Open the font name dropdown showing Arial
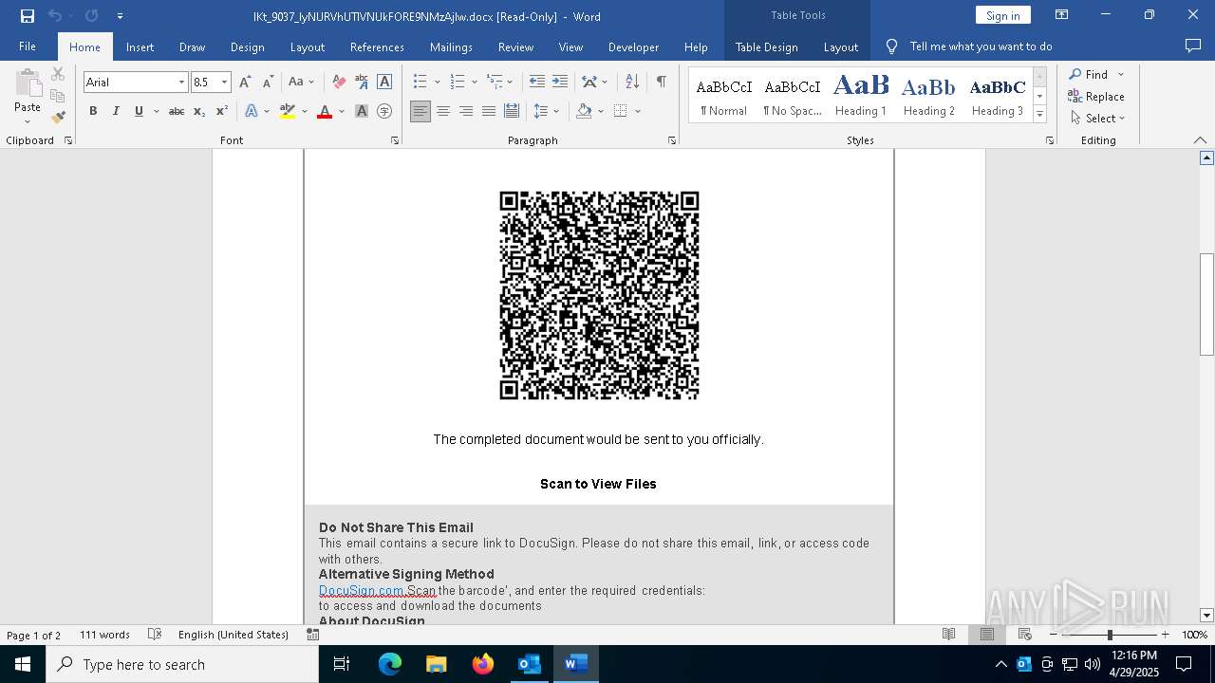Screen dimensions: 1215x683 point(181,83)
